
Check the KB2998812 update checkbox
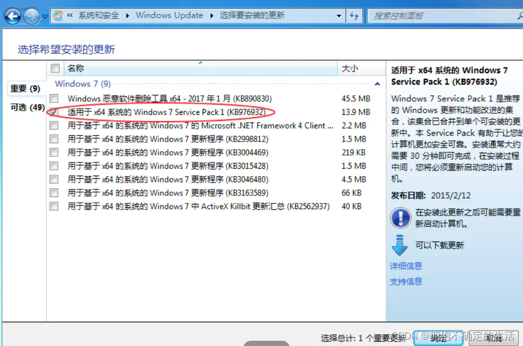54,139
